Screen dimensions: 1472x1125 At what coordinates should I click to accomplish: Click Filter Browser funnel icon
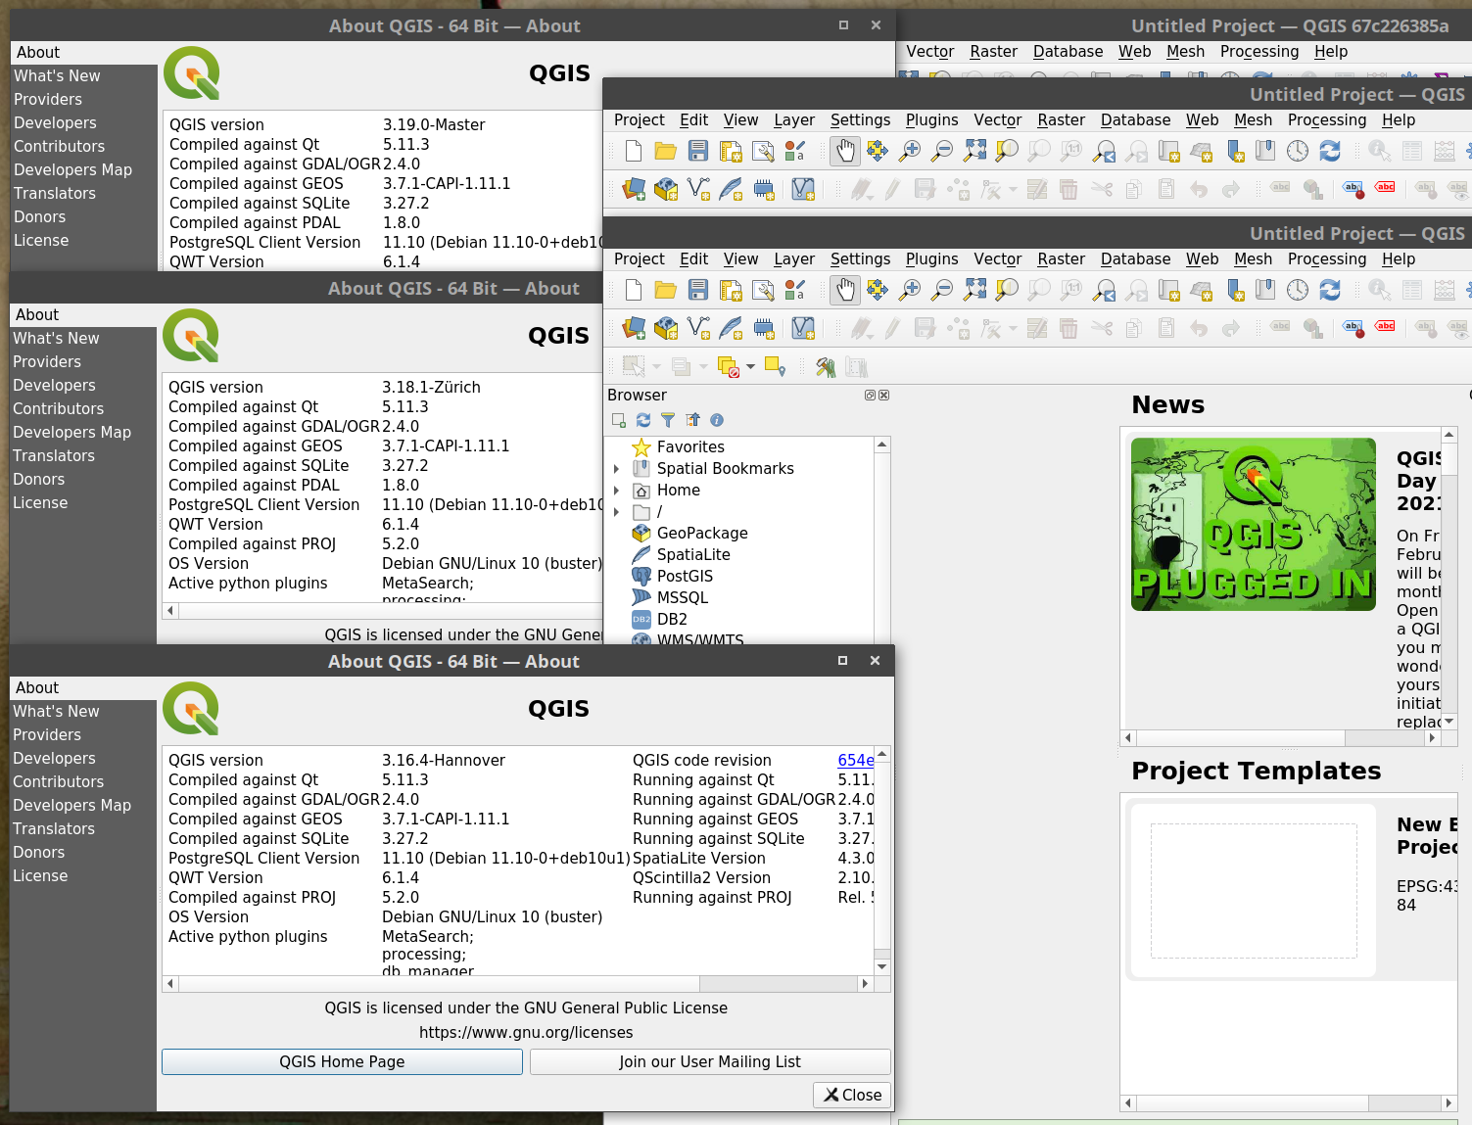(x=668, y=420)
